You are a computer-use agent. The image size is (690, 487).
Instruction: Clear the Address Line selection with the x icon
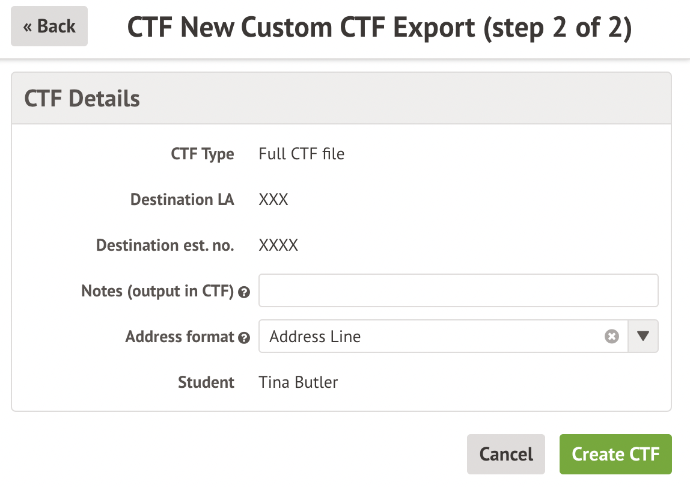[x=611, y=337]
